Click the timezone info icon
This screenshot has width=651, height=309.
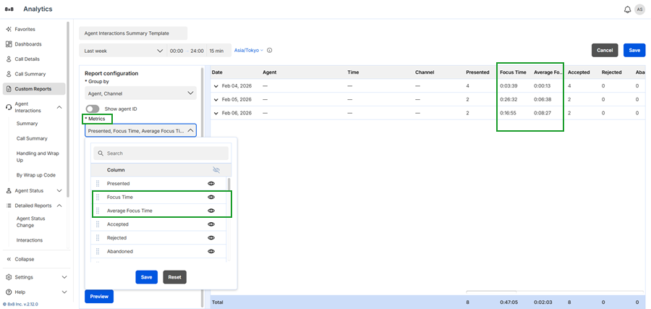[270, 51]
